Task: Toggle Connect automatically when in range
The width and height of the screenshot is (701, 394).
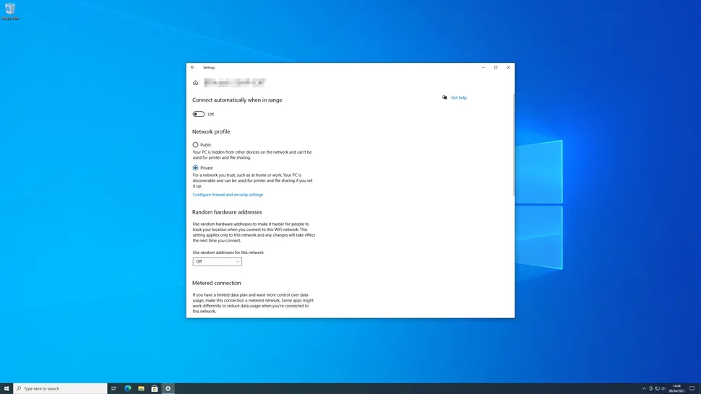Action: click(199, 114)
